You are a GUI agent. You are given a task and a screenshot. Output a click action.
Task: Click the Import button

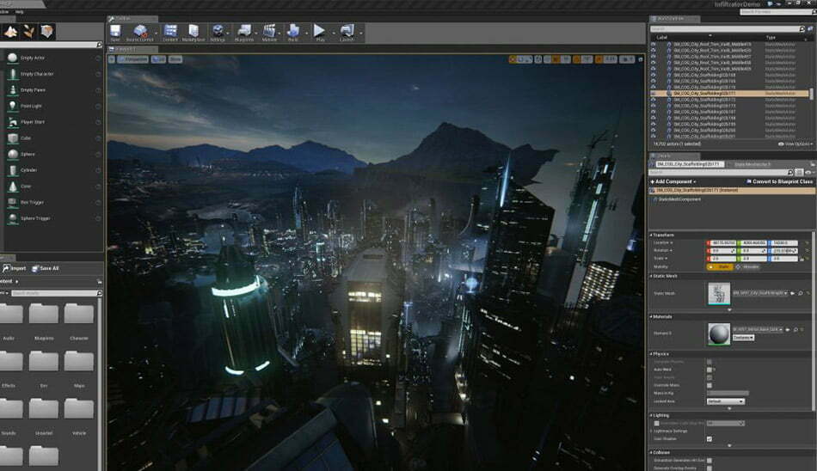tap(15, 268)
